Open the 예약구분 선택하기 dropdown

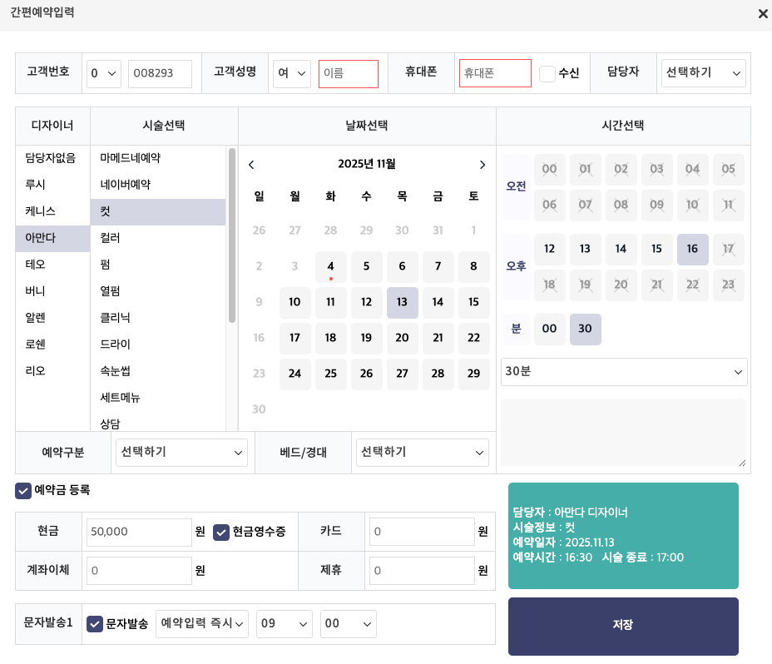[181, 453]
